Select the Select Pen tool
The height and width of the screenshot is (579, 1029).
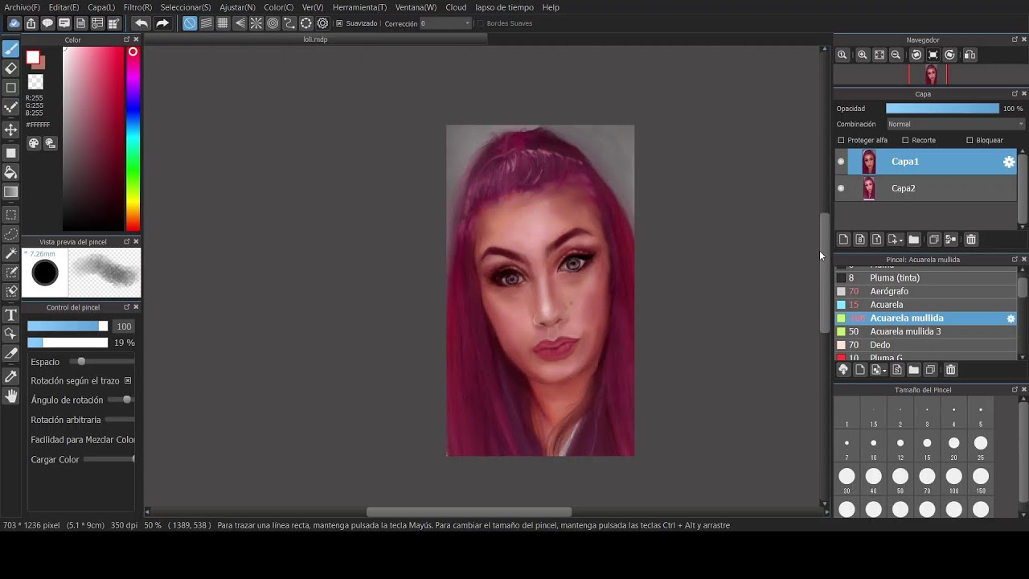click(11, 273)
